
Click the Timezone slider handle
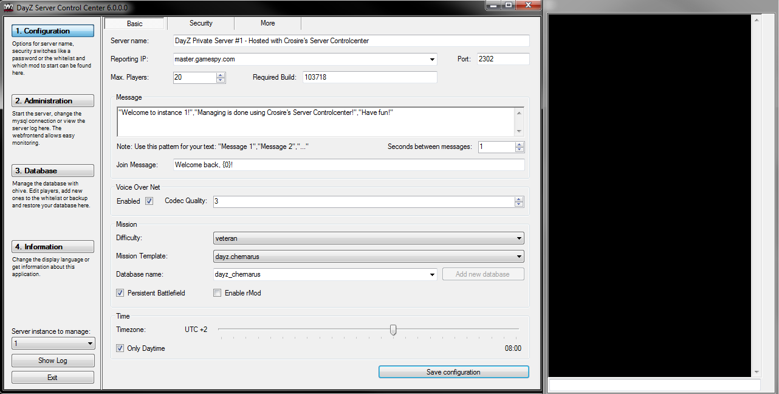(393, 330)
